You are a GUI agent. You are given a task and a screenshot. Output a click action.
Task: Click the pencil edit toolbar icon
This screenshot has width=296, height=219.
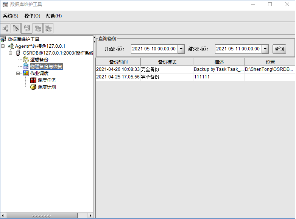click(x=16, y=28)
